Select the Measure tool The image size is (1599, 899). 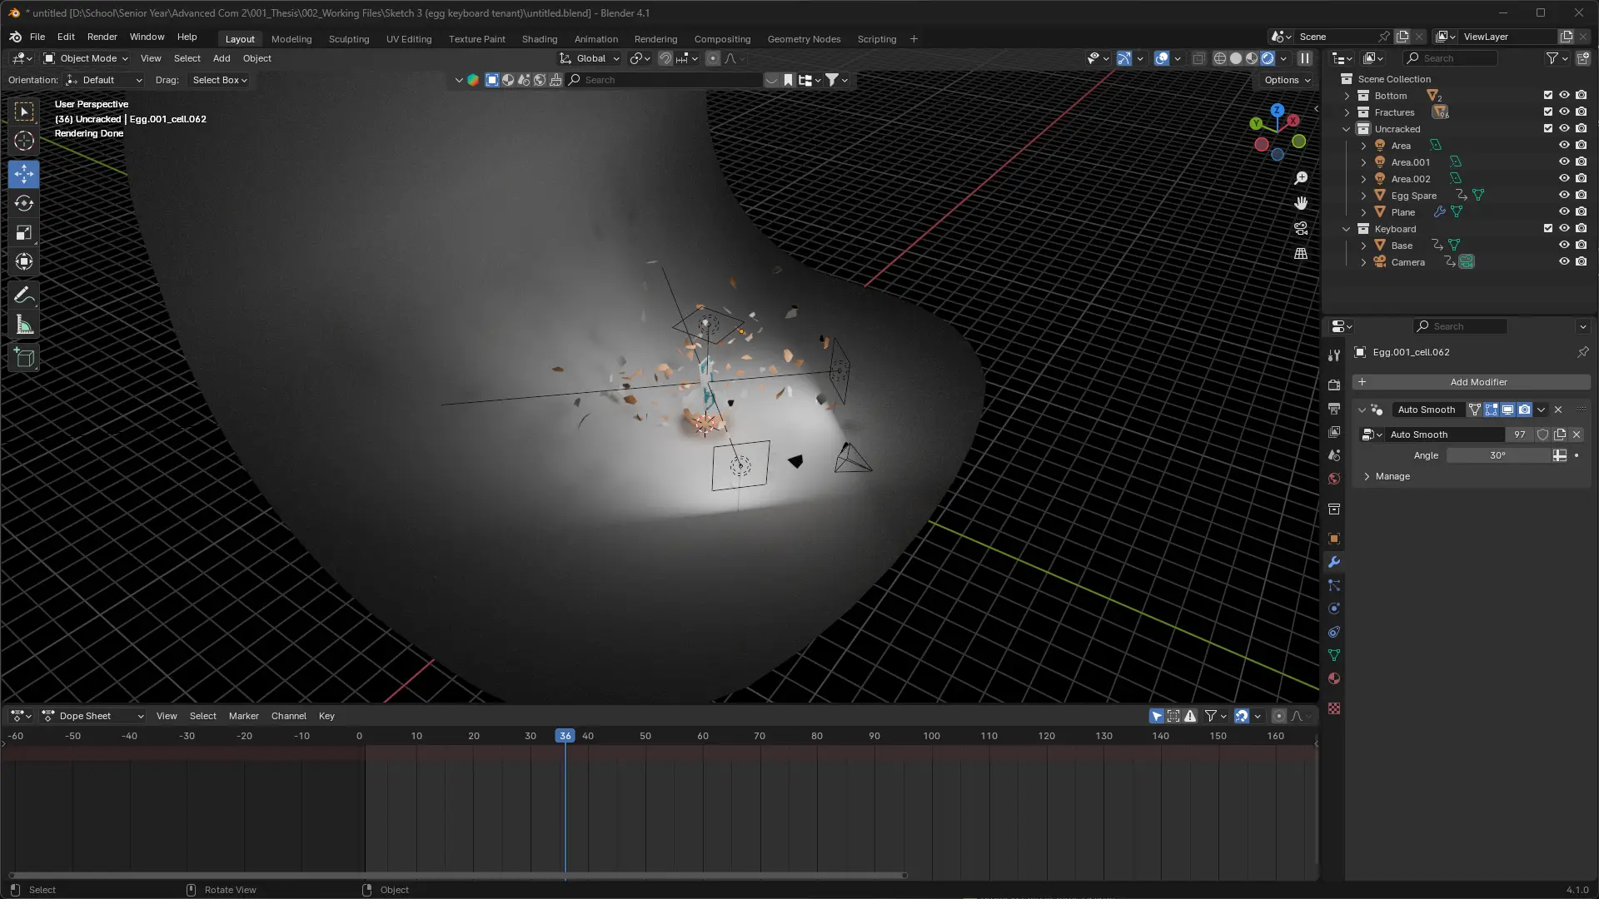click(24, 325)
